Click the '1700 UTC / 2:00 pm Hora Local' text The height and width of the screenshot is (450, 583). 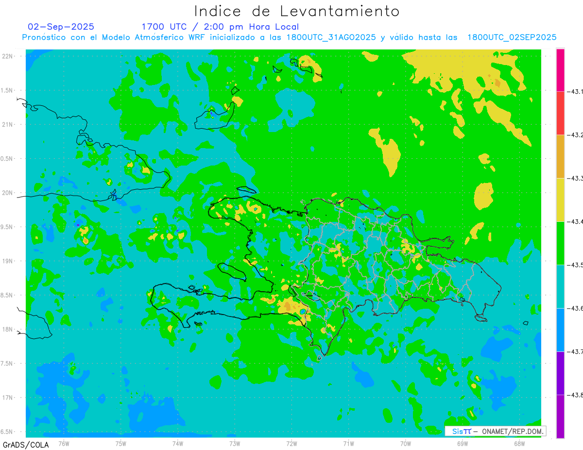coord(220,27)
